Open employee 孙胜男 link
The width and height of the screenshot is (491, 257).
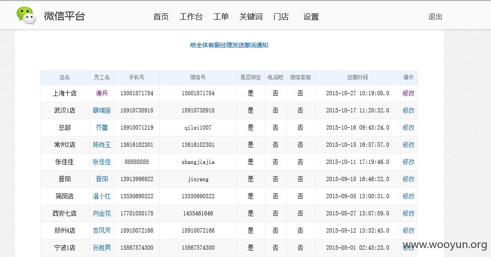(x=102, y=248)
